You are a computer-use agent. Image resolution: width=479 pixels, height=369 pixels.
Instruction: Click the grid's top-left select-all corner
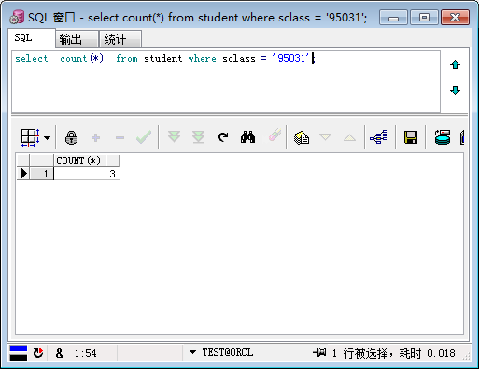pos(23,161)
